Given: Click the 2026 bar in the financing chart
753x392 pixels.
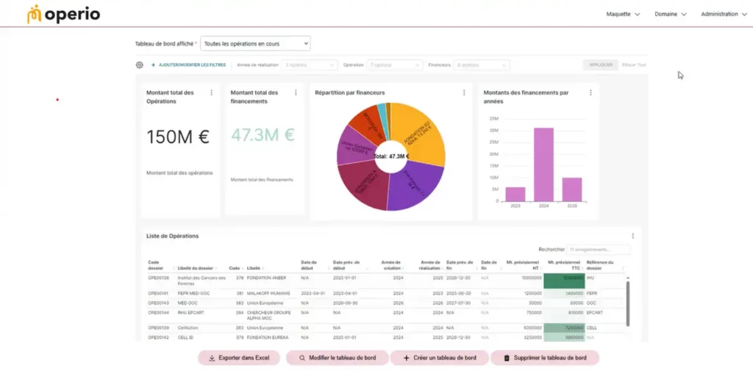Looking at the screenshot, I should click(x=572, y=189).
